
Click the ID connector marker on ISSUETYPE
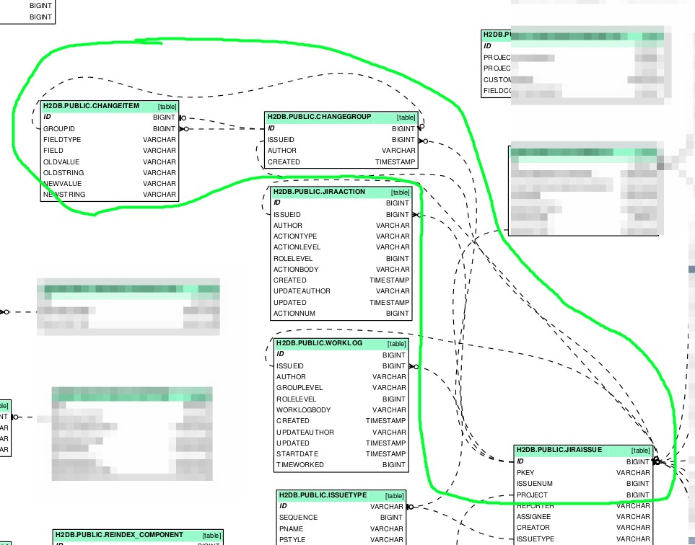click(x=410, y=507)
